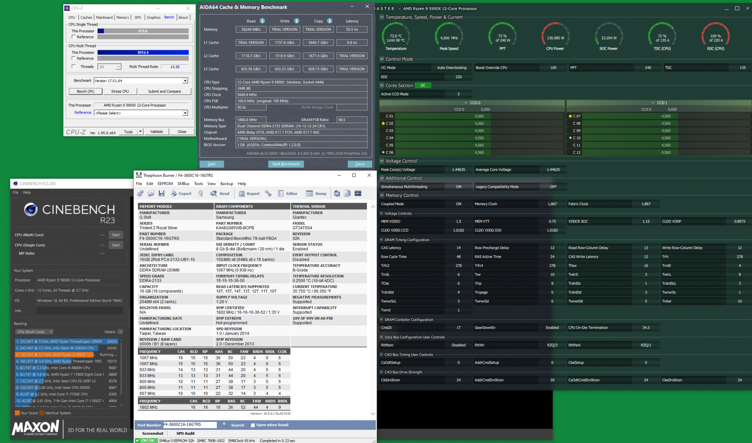Click the waveform monitor icon in Thaiphoon toolbar
752x443 pixels.
358,194
